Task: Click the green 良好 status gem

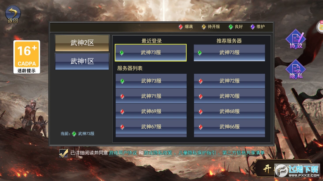Action: coord(231,27)
